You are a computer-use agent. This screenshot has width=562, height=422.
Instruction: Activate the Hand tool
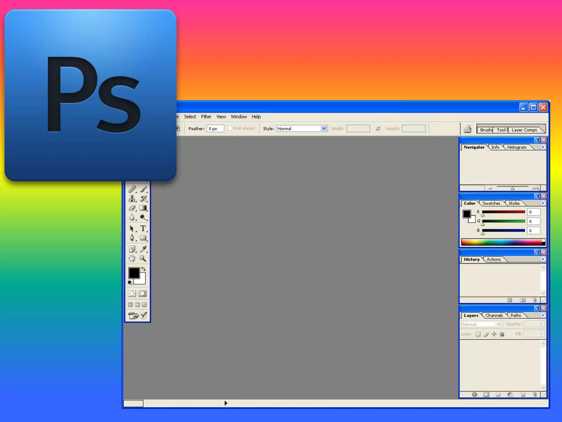point(132,258)
